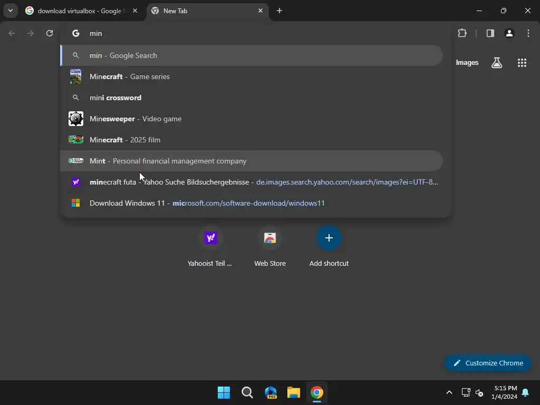Open the clock showing 5:15 PM
Viewport: 540px width, 405px height.
pos(504,392)
